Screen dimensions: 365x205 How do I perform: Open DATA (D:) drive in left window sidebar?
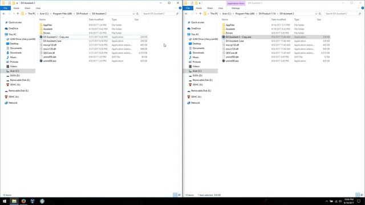tap(15, 76)
